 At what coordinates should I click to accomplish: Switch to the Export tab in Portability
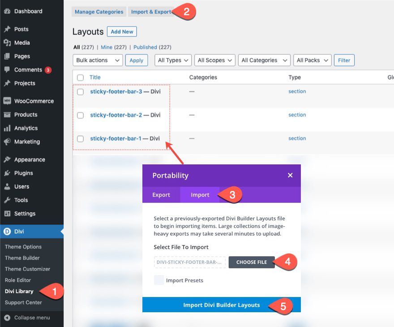point(161,194)
